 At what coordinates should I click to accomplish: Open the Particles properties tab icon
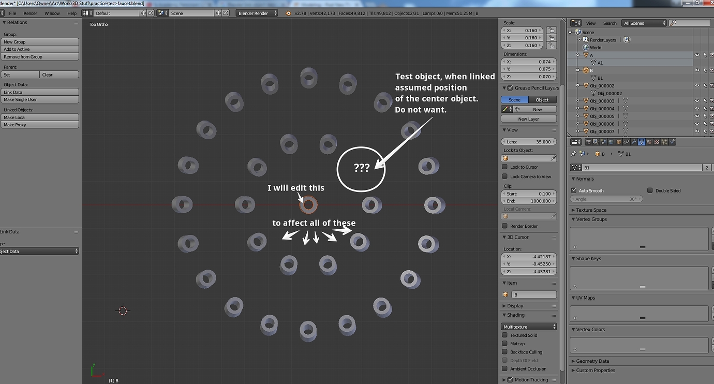pos(664,142)
